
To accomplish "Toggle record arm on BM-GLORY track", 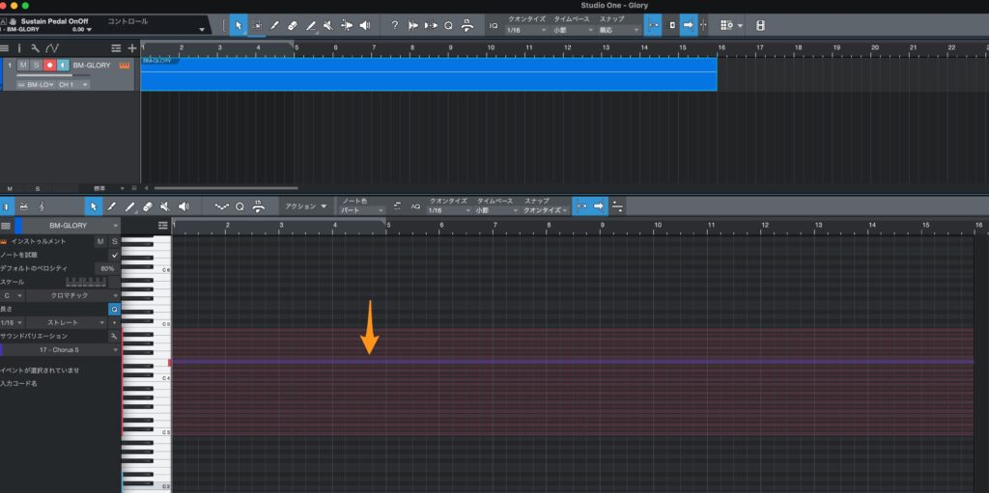I will 49,65.
